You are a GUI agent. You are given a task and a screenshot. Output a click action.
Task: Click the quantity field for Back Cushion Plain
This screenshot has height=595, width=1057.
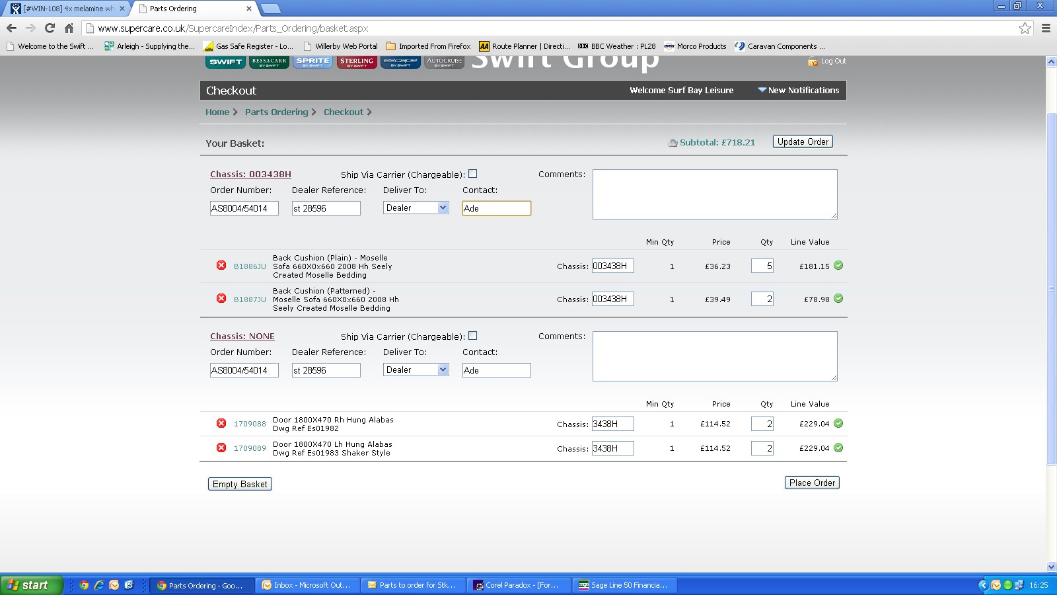click(762, 266)
